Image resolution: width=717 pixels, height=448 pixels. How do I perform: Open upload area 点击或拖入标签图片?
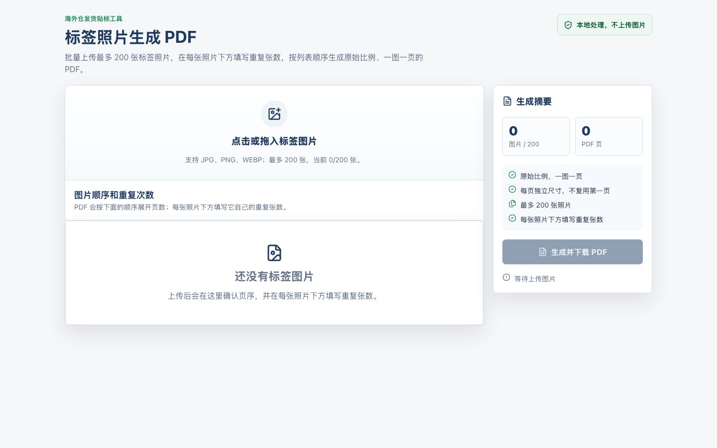coord(274,133)
